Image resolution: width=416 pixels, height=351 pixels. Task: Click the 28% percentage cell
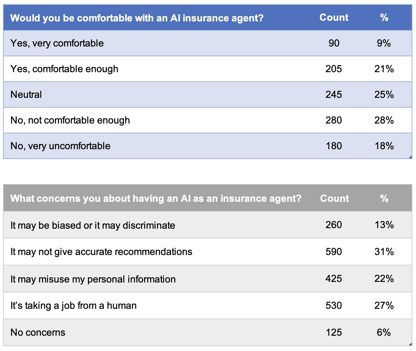(x=384, y=120)
